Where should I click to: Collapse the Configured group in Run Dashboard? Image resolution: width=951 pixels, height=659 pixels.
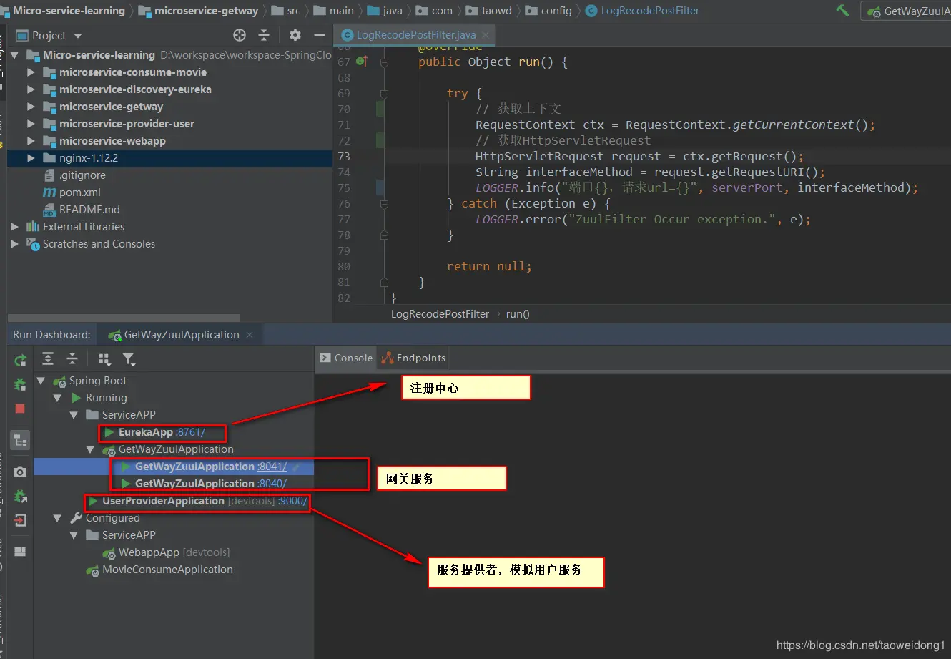point(58,518)
